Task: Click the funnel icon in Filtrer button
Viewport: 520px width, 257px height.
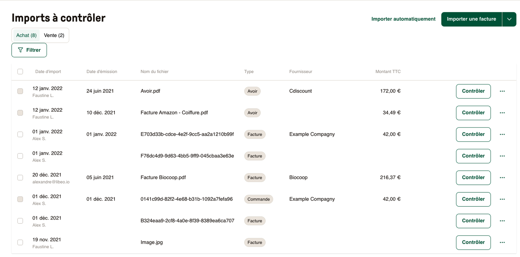Action: click(x=20, y=50)
